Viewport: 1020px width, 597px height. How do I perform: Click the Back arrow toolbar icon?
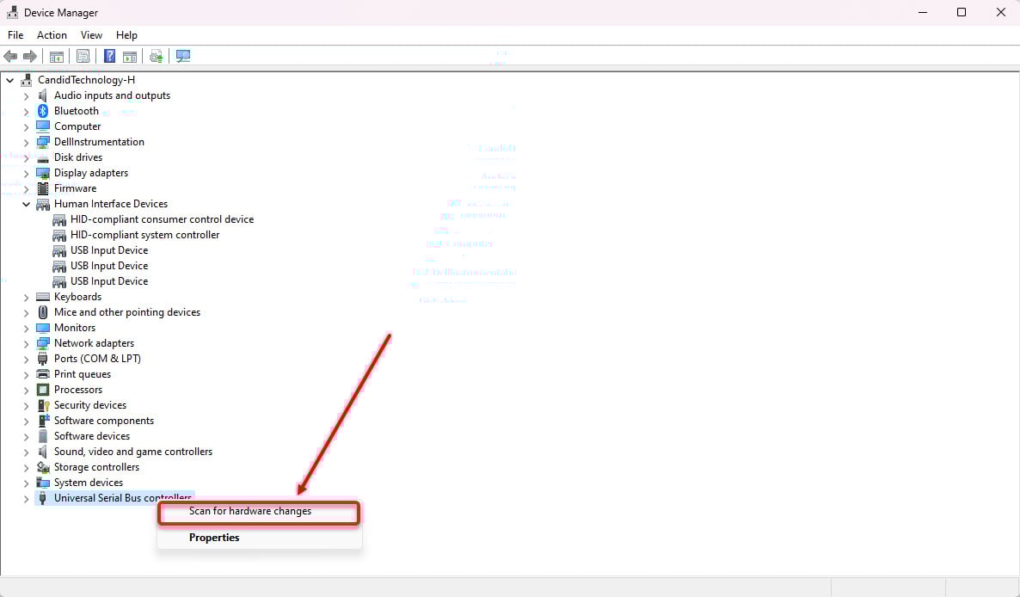click(x=10, y=57)
